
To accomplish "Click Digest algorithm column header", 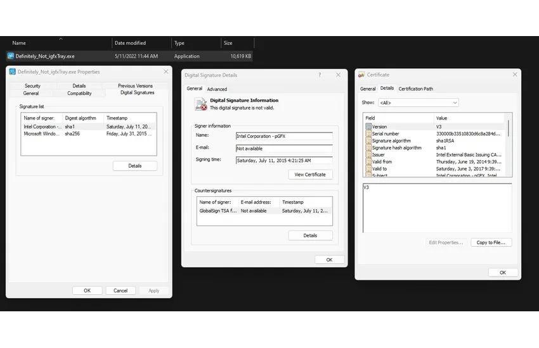I will click(x=83, y=118).
